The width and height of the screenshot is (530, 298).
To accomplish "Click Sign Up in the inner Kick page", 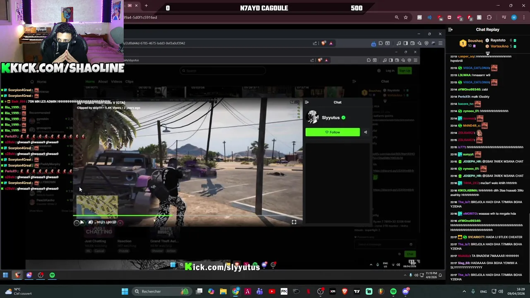I will [404, 71].
